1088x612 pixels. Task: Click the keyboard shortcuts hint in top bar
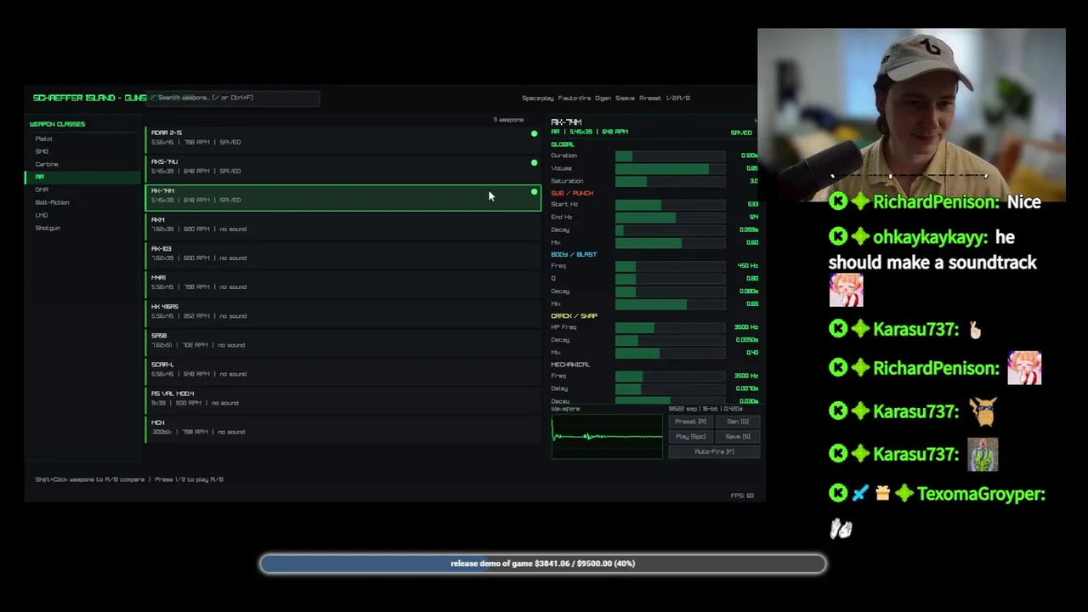(x=606, y=98)
